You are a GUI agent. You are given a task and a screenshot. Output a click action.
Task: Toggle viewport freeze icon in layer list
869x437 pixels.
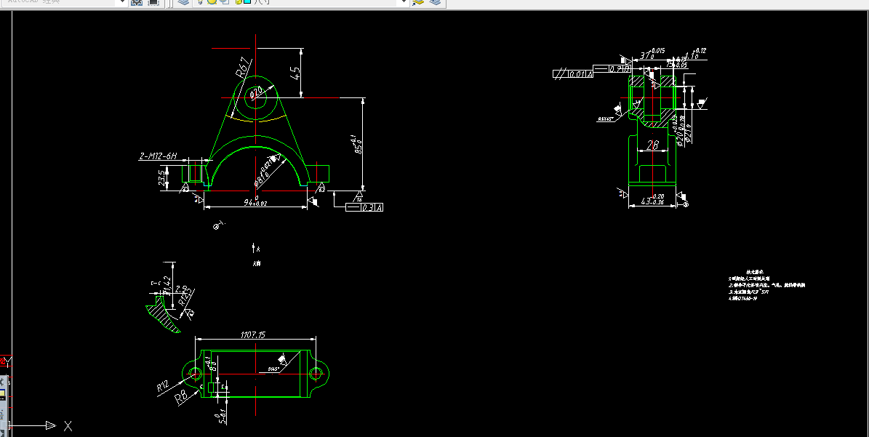(225, 2)
